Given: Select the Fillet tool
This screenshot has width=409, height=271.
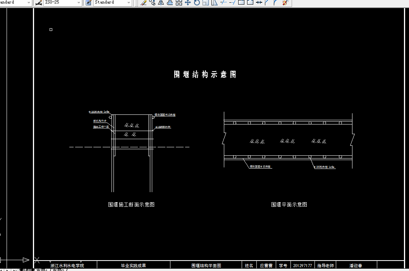Looking at the screenshot, I should [x=275, y=3].
